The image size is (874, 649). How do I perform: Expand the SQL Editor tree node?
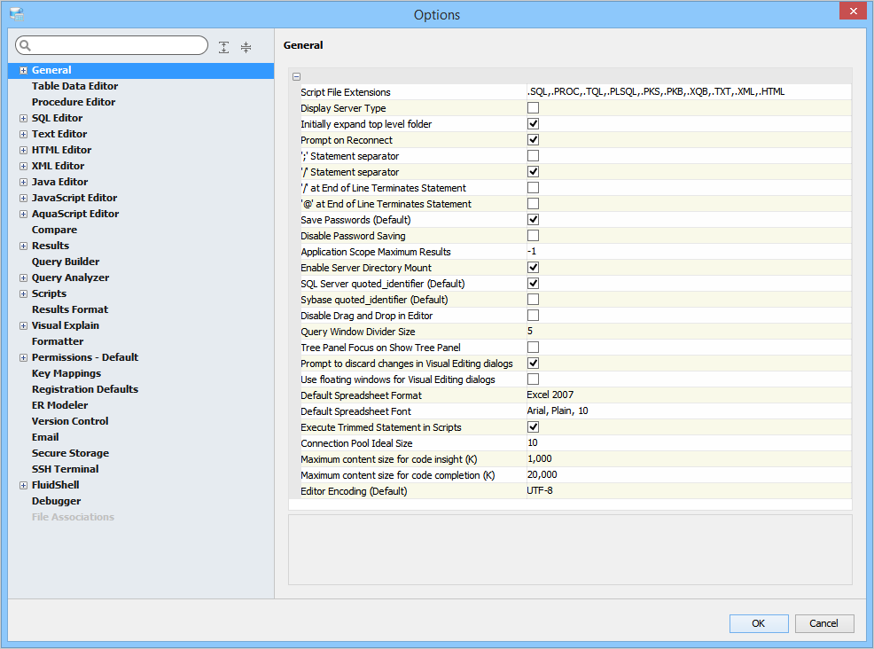[24, 118]
